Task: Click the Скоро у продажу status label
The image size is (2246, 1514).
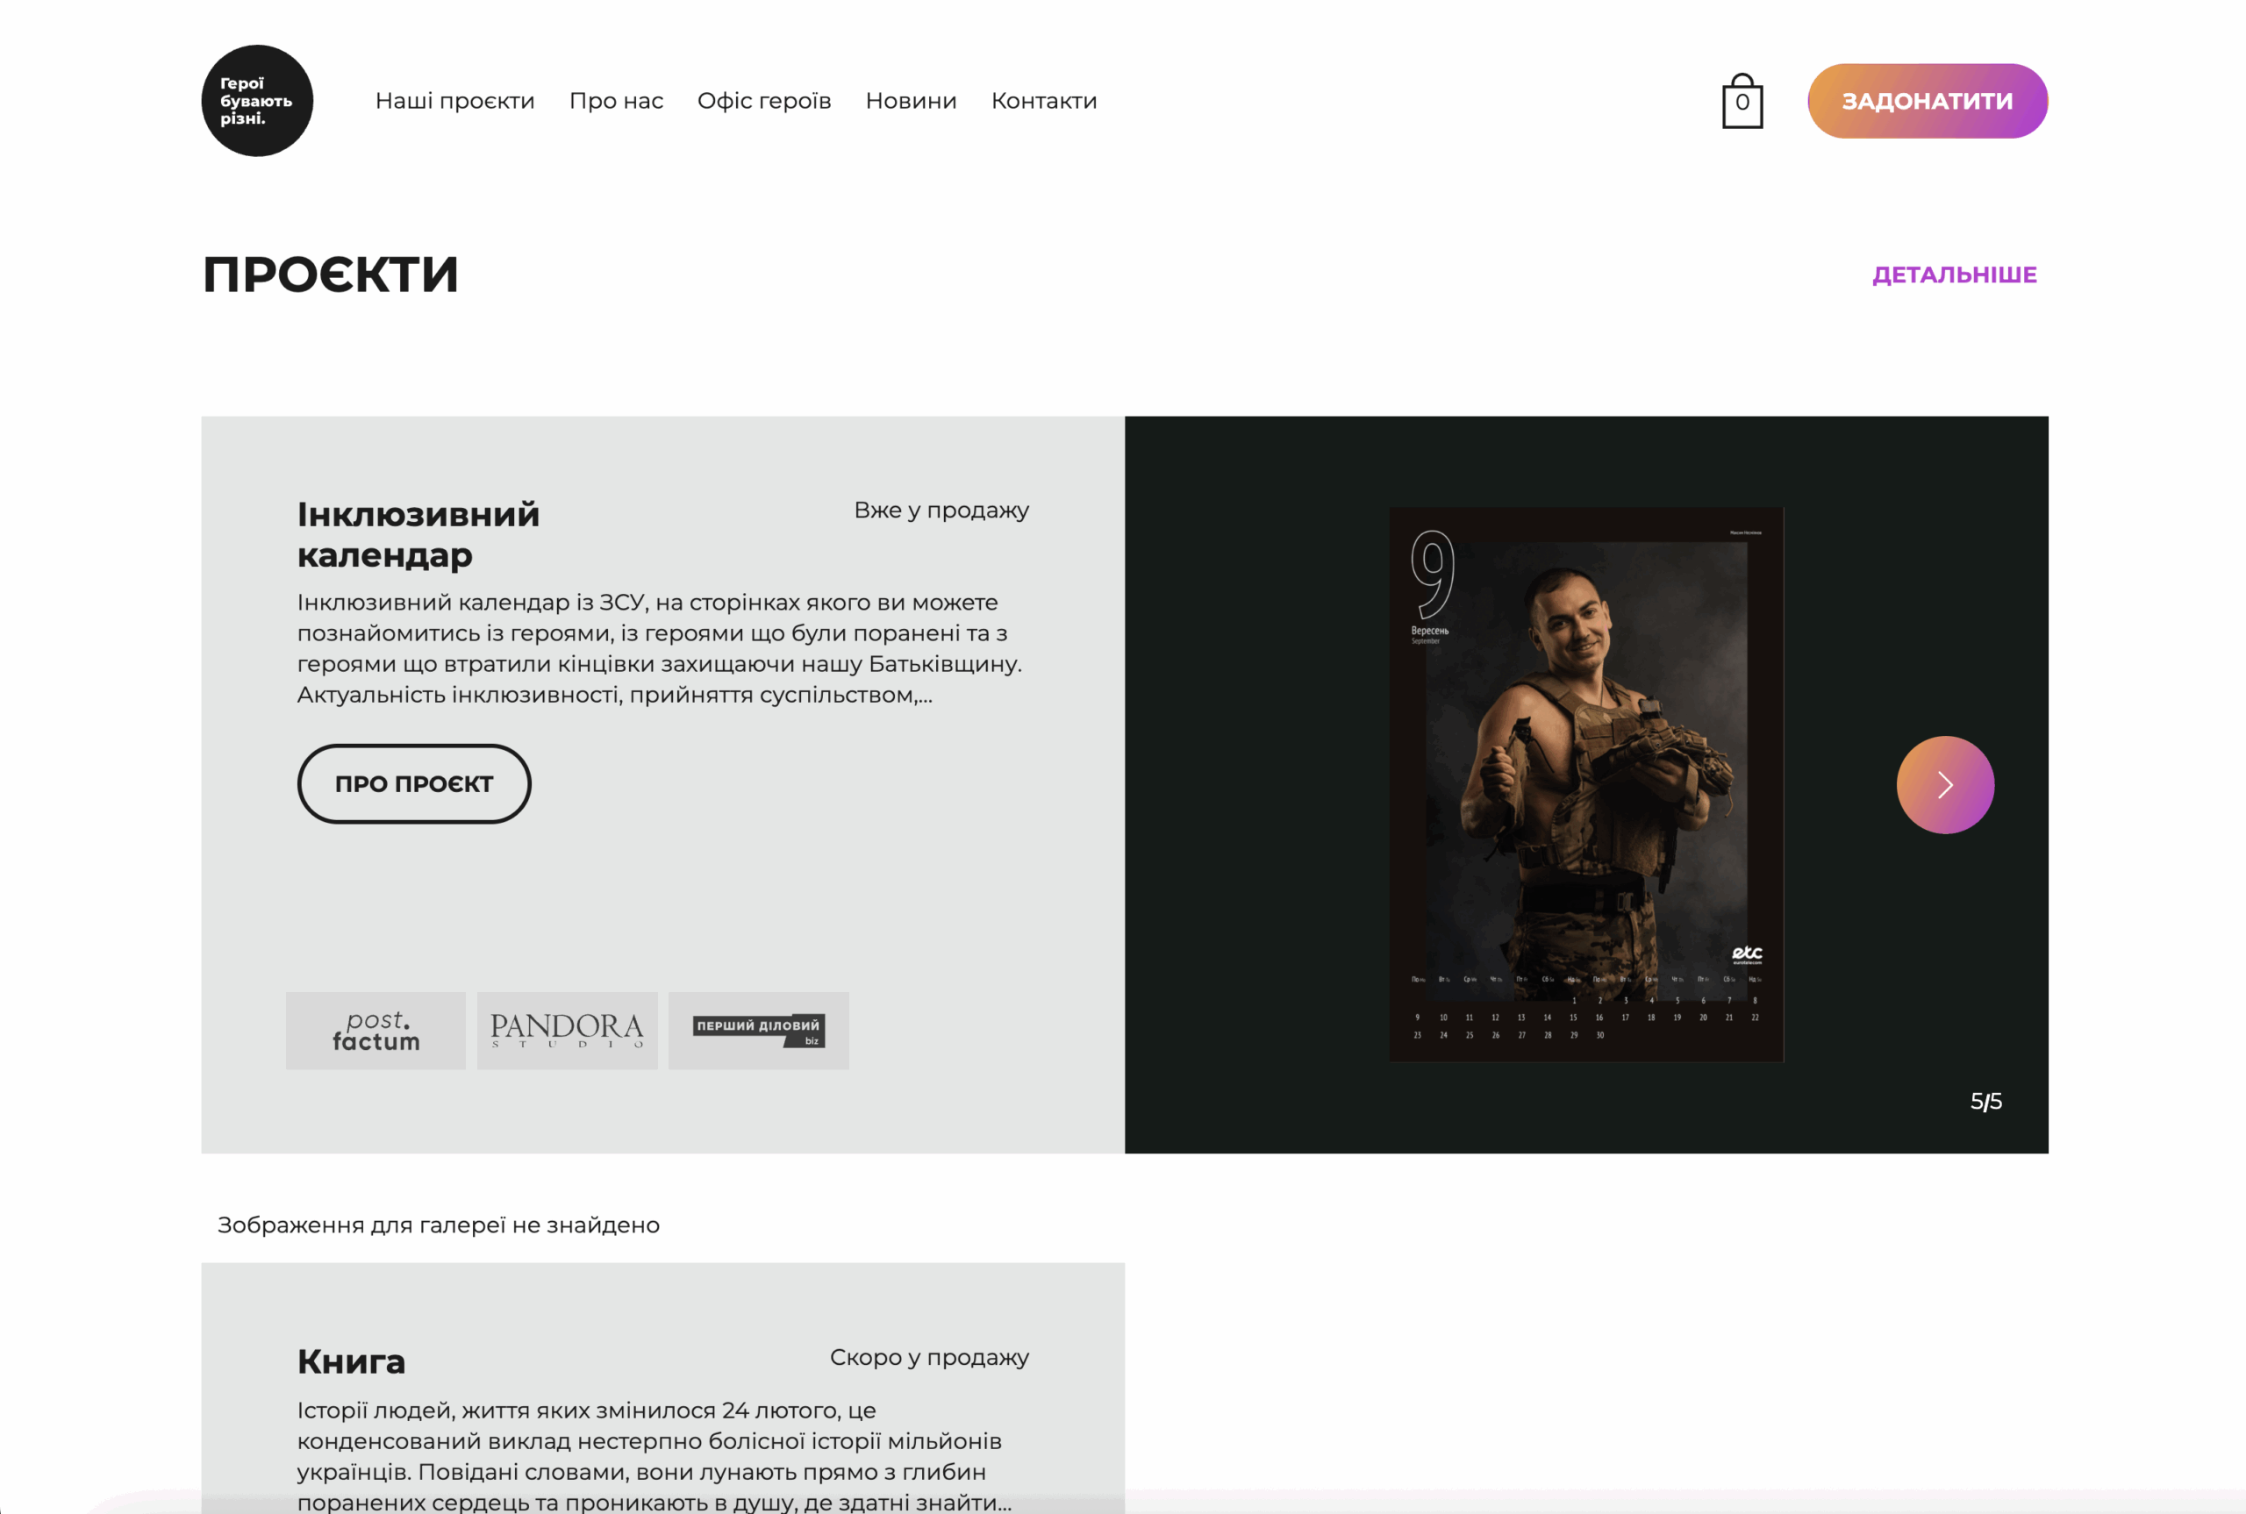Action: (929, 1357)
